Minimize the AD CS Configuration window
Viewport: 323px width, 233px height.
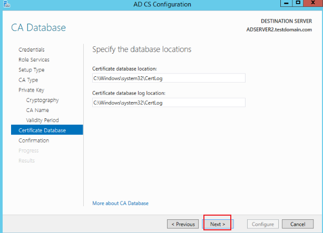point(286,3)
